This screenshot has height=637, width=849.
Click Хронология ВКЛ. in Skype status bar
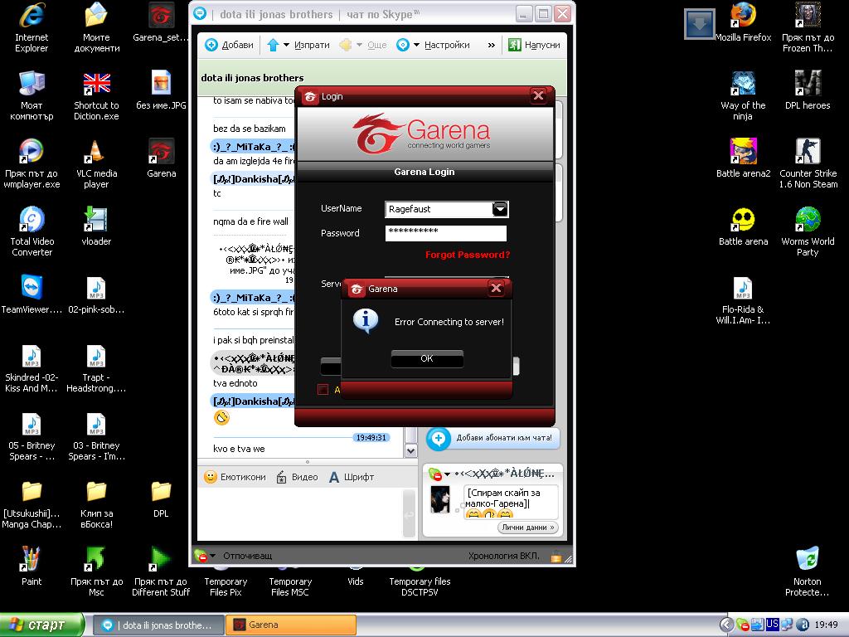pyautogui.click(x=503, y=556)
